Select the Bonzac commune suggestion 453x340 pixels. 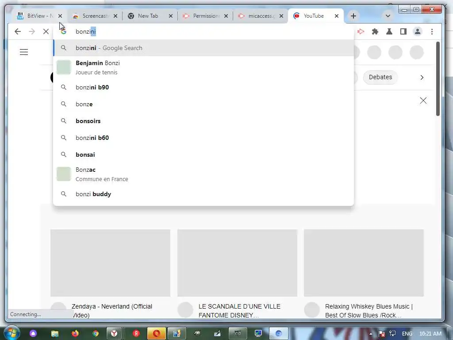tap(203, 174)
